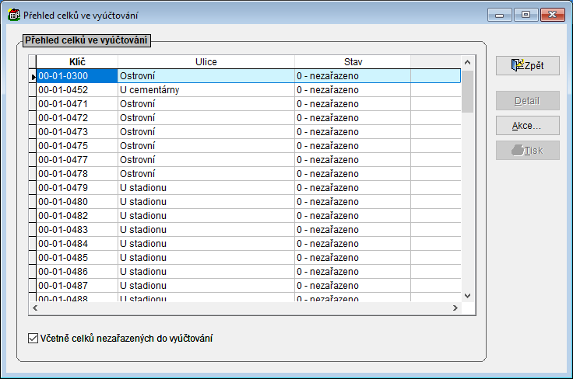Click row selector of current row 00-01-0300
Viewport: 573px width, 379px height.
coord(33,76)
